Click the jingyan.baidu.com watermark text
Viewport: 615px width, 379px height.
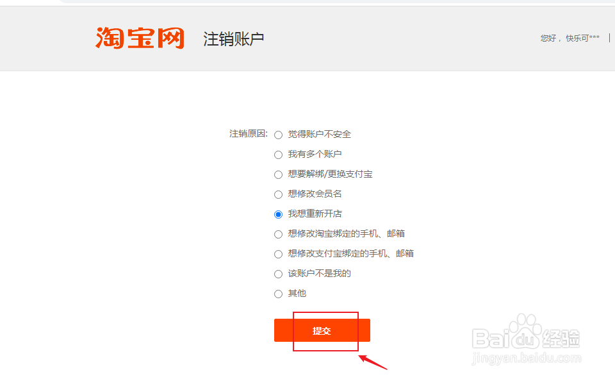click(x=527, y=358)
